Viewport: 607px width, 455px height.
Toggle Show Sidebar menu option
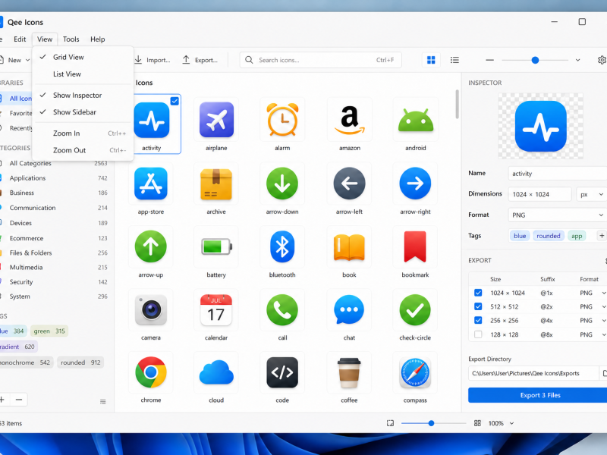(83, 112)
